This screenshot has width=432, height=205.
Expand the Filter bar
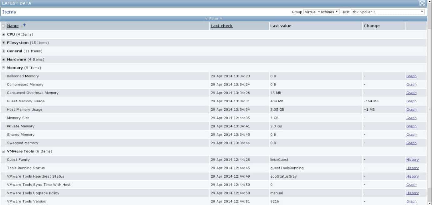[x=214, y=19]
